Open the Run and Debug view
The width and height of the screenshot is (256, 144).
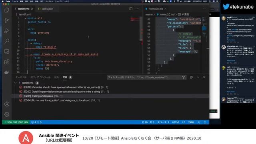(x=7, y=31)
